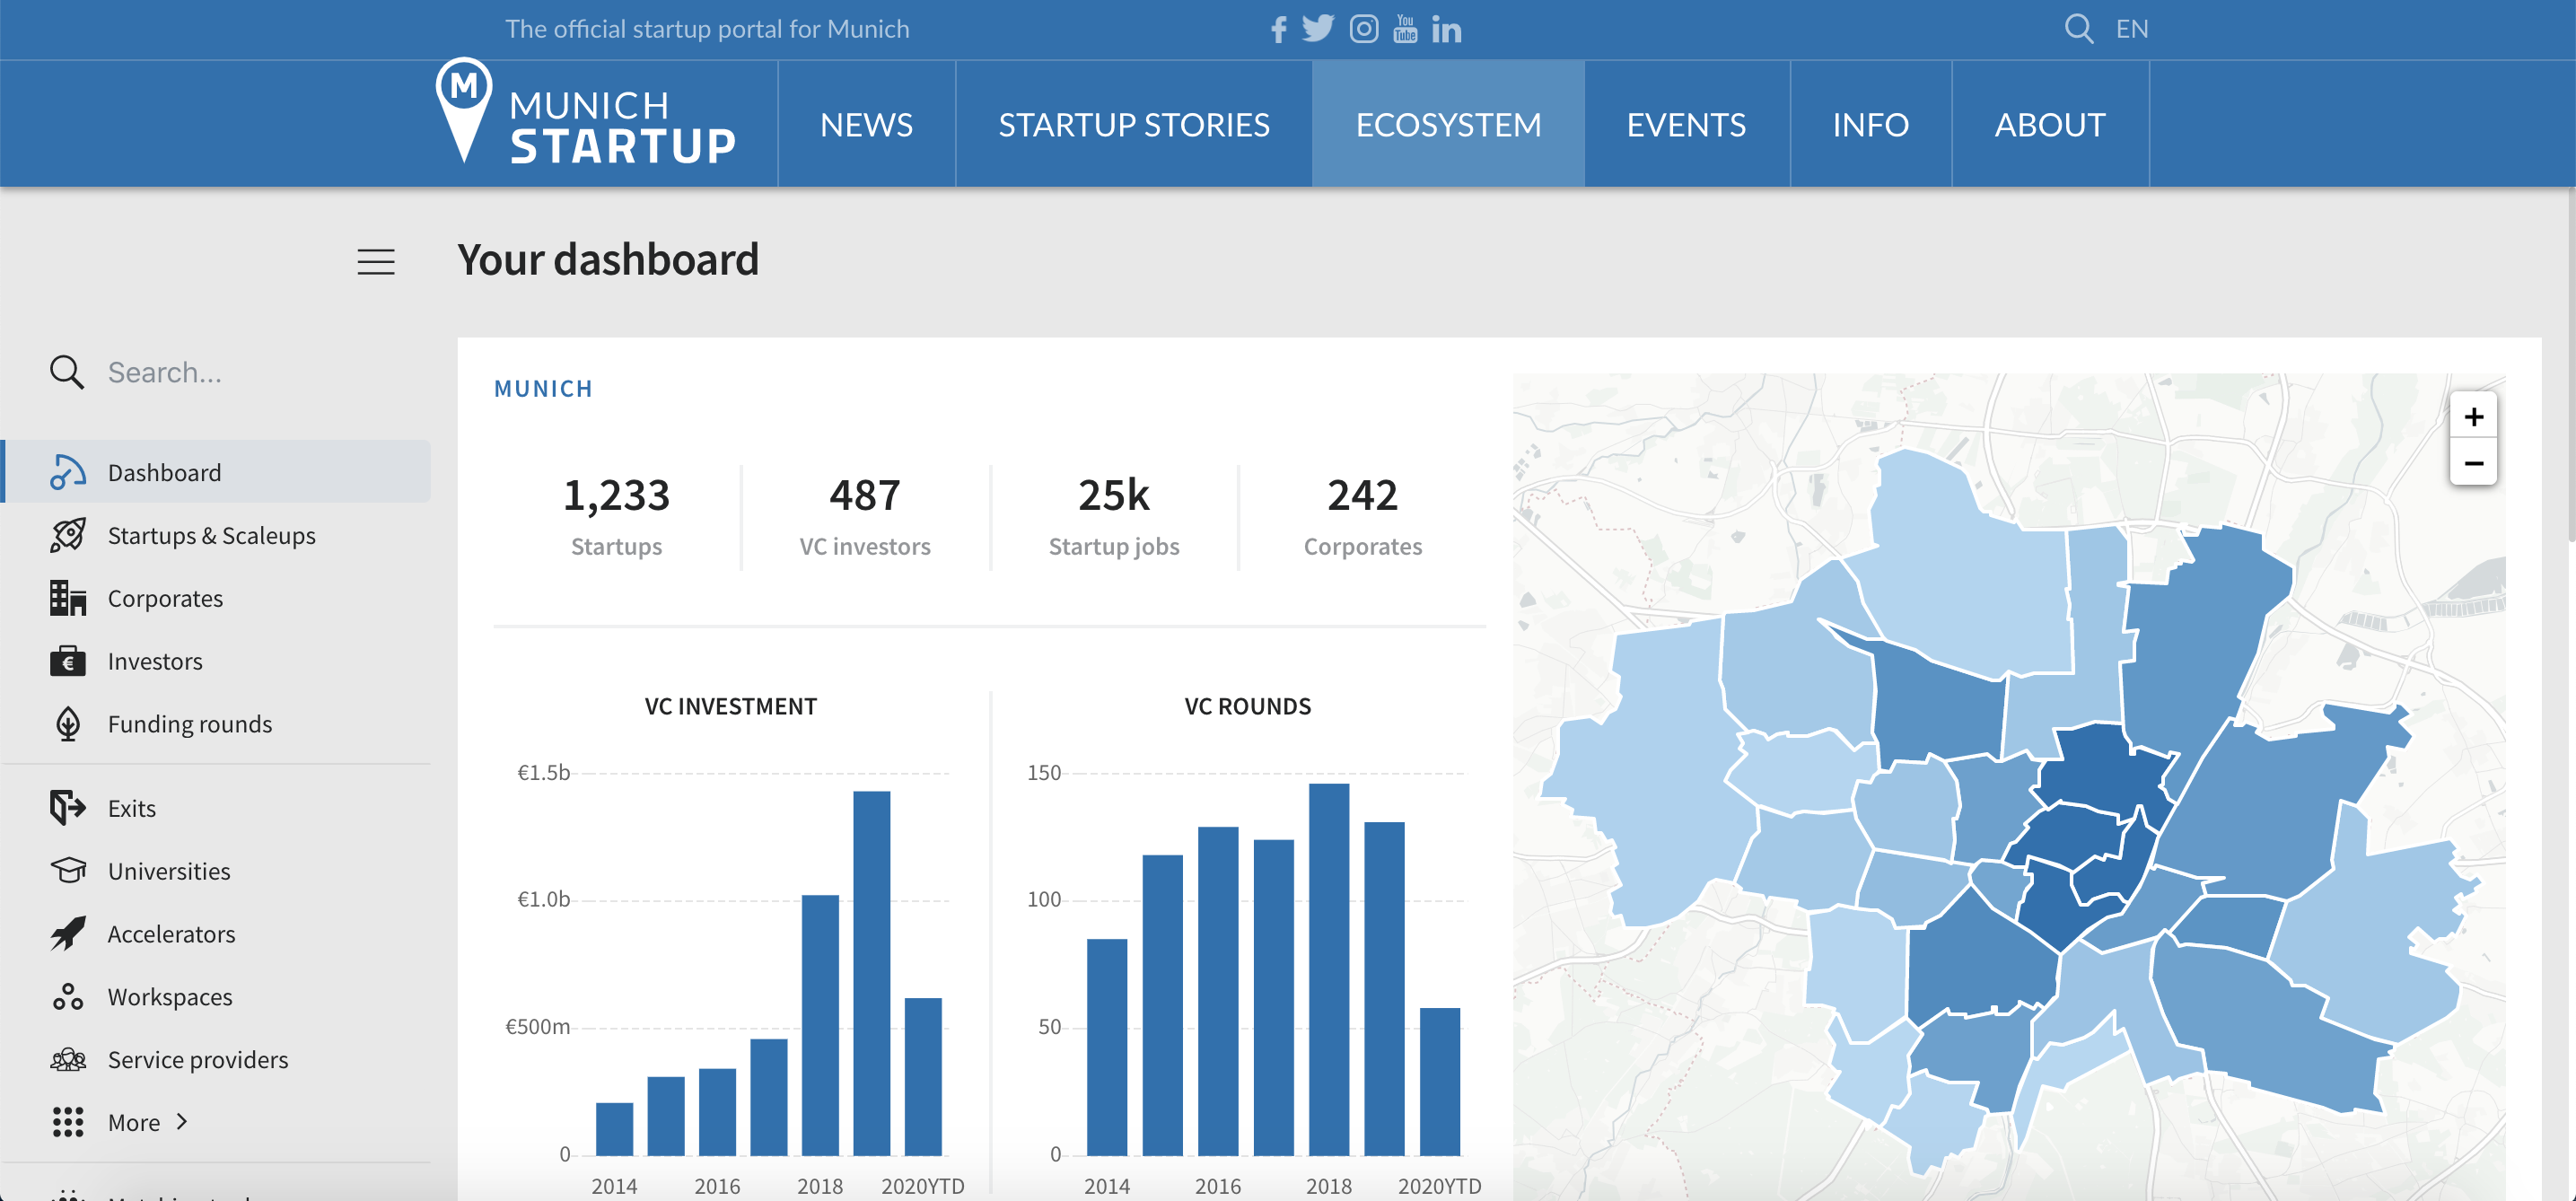Click the 487 VC investors statistic

865,516
